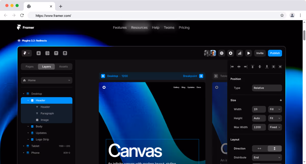Align selection to vertical center
306x164 pixels.
260,66
